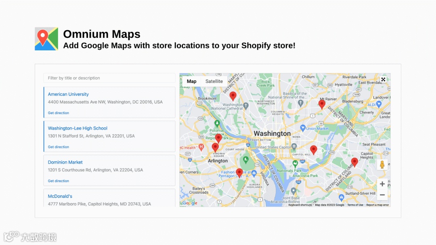Get direction for Dominion Market
Image resolution: width=436 pixels, height=245 pixels.
[59, 181]
